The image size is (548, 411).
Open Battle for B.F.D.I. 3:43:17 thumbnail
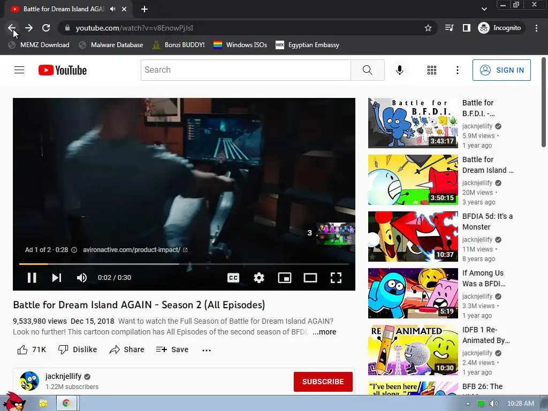413,123
